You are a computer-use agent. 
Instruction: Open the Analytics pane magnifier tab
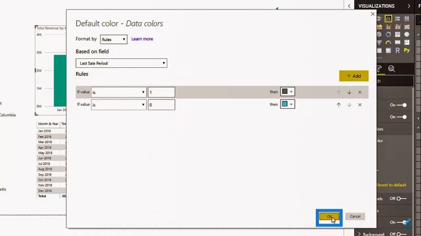point(392,69)
